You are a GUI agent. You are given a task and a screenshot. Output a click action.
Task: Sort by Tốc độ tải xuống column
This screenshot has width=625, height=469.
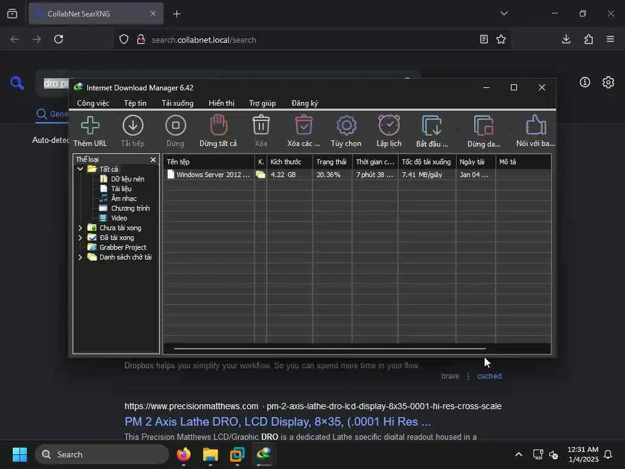(427, 161)
